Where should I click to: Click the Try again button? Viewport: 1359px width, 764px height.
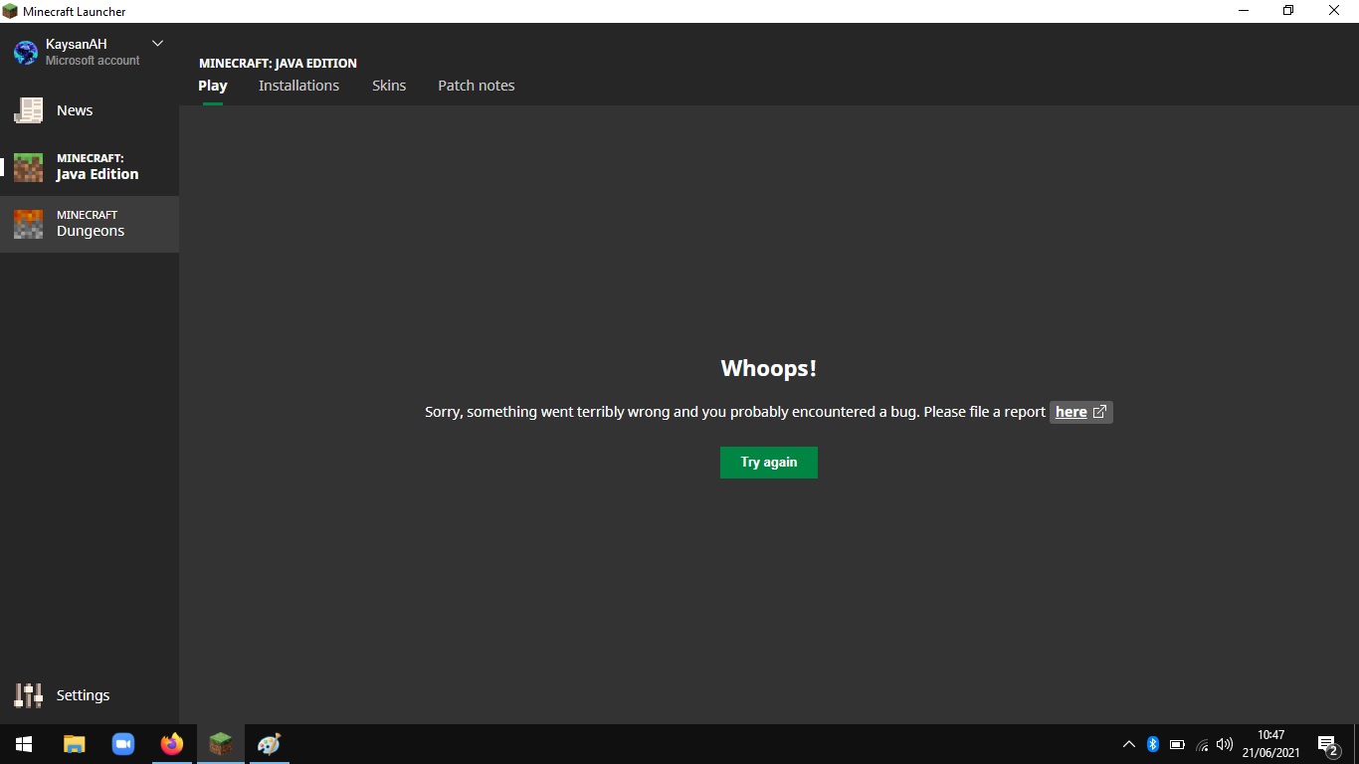tap(769, 463)
